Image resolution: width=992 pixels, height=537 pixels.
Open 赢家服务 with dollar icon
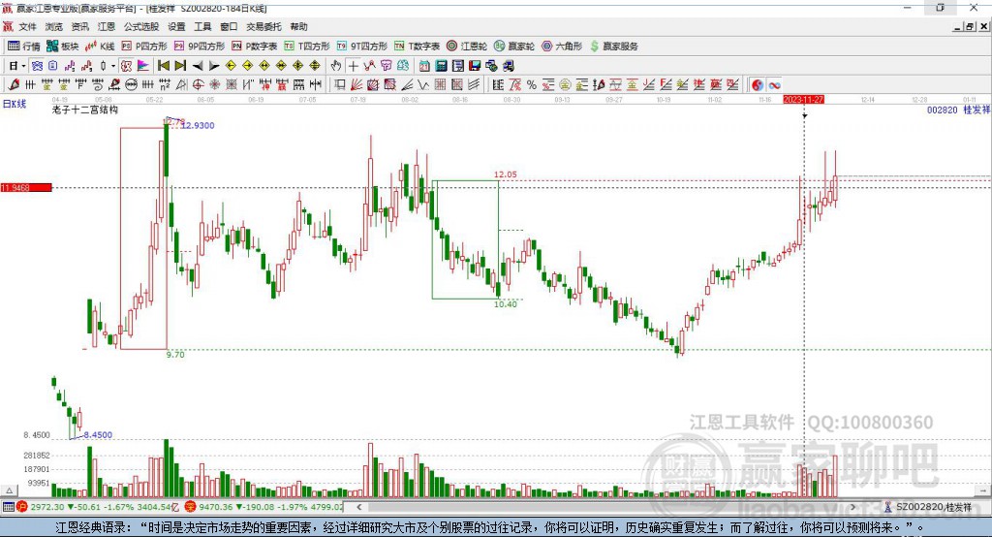point(613,47)
